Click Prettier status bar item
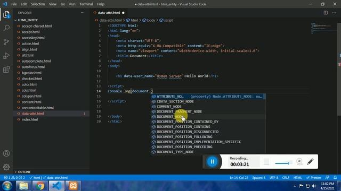 coord(314,178)
